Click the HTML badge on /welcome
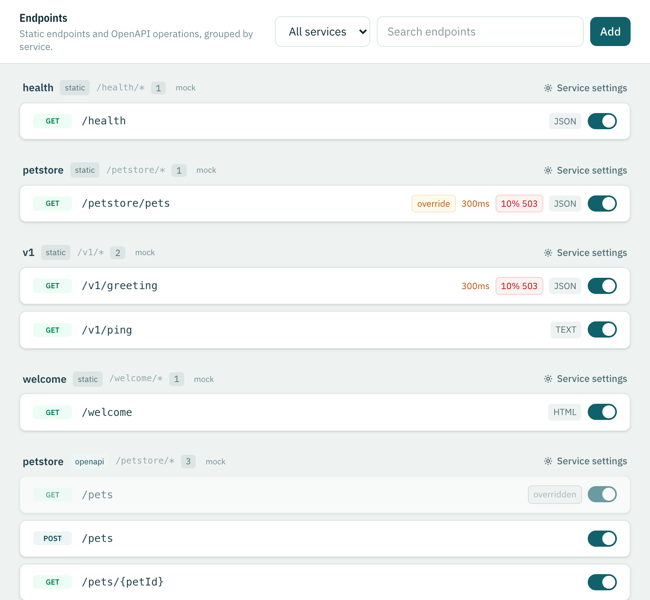Image resolution: width=650 pixels, height=600 pixels. (565, 412)
